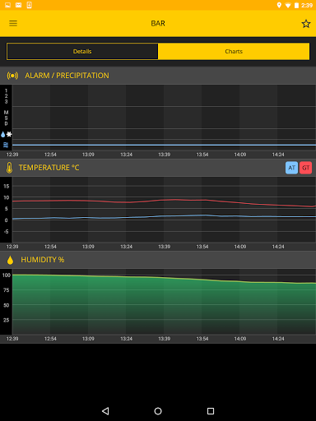Tap the download notification icon in status bar

click(x=29, y=5)
